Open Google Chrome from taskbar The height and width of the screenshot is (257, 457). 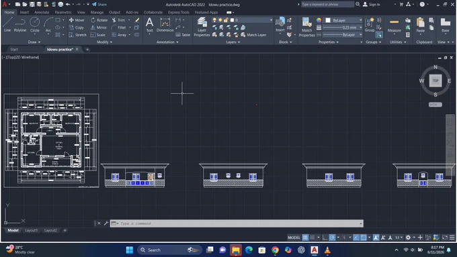[275, 250]
